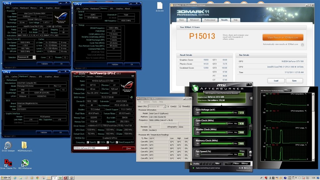
Task: Click the Save button in 3DMark 11
Action: tap(294, 81)
